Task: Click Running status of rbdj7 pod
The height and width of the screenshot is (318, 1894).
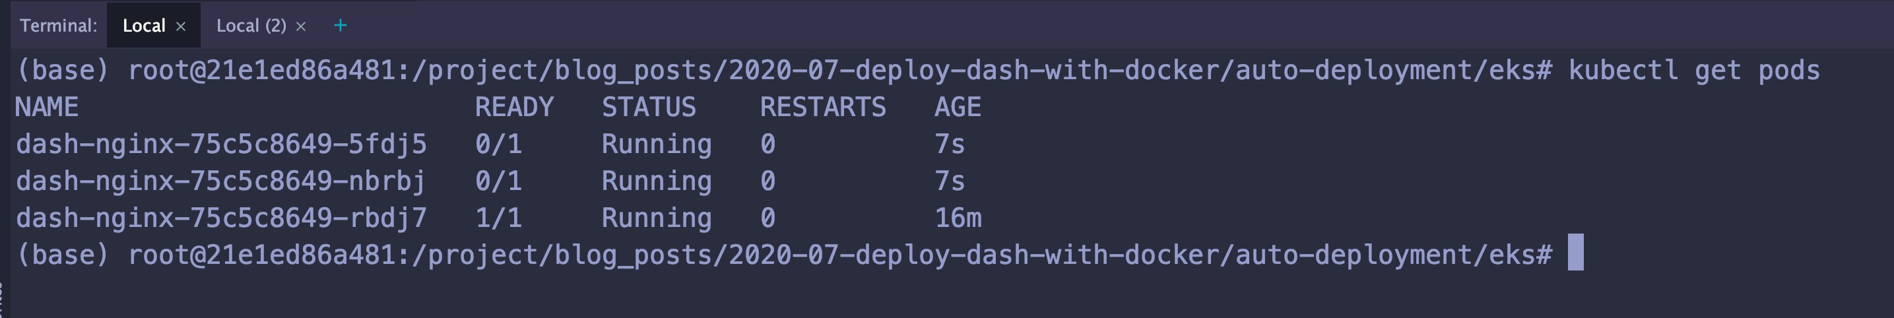Action: click(x=657, y=218)
